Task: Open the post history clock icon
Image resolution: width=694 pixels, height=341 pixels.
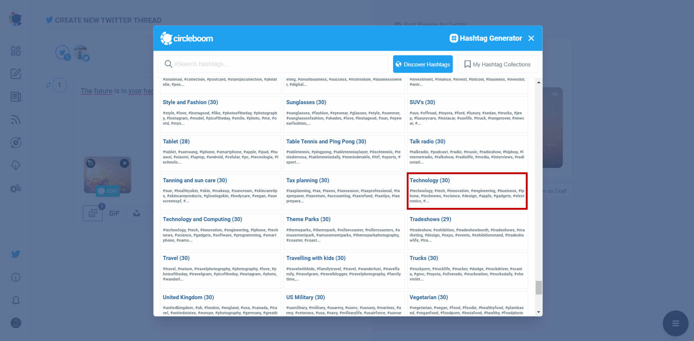Action: [x=15, y=143]
